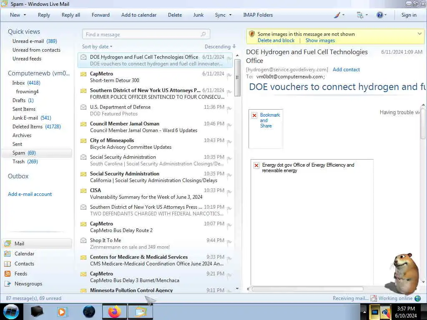Open the help icon dropdown arrow
Screen dimensions: 427x320
coord(385,15)
